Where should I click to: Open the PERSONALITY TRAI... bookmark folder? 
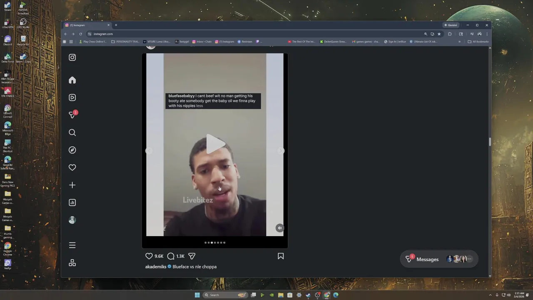click(125, 42)
